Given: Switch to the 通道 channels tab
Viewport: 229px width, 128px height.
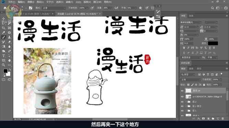Looking at the screenshot, I should pos(191,69).
